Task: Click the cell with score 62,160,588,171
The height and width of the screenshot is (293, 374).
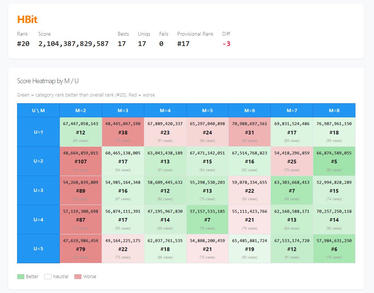Action: pos(292,219)
